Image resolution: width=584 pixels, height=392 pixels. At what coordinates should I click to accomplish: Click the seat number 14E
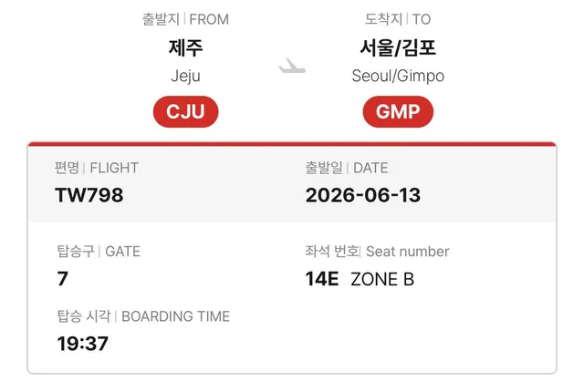coord(322,279)
